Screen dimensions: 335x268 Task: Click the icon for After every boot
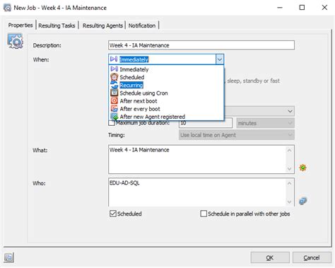coord(114,109)
